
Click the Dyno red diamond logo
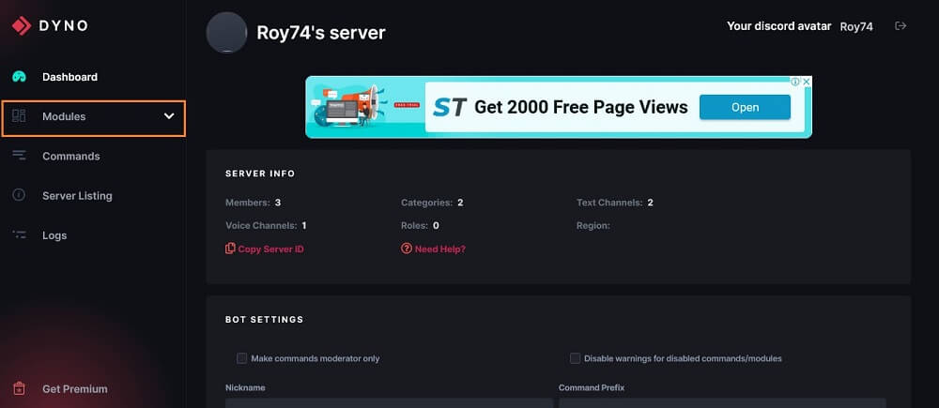(22, 25)
